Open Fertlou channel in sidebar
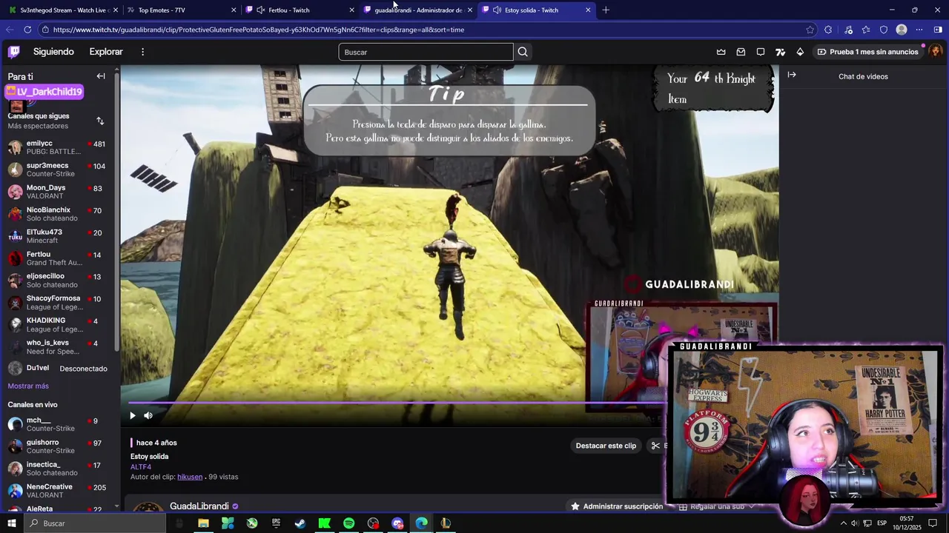Screen dimensions: 949x533 click(x=58, y=258)
